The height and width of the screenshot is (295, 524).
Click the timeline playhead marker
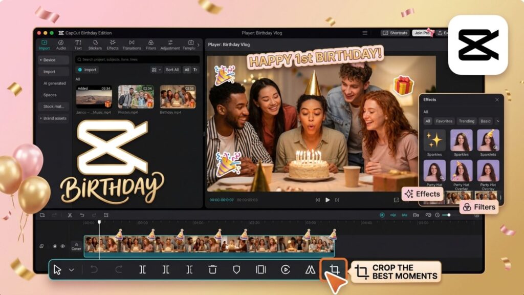(99, 222)
